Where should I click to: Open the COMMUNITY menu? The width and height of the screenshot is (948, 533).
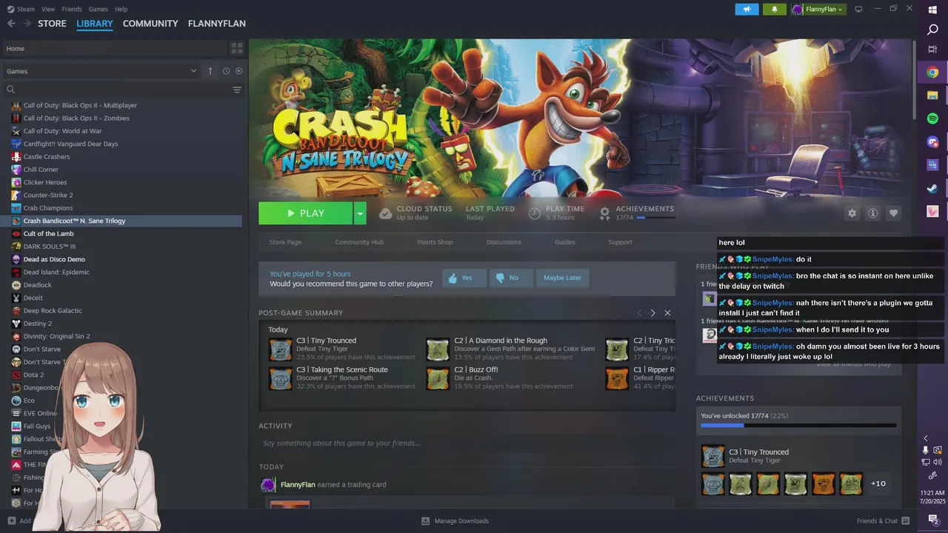(x=150, y=24)
